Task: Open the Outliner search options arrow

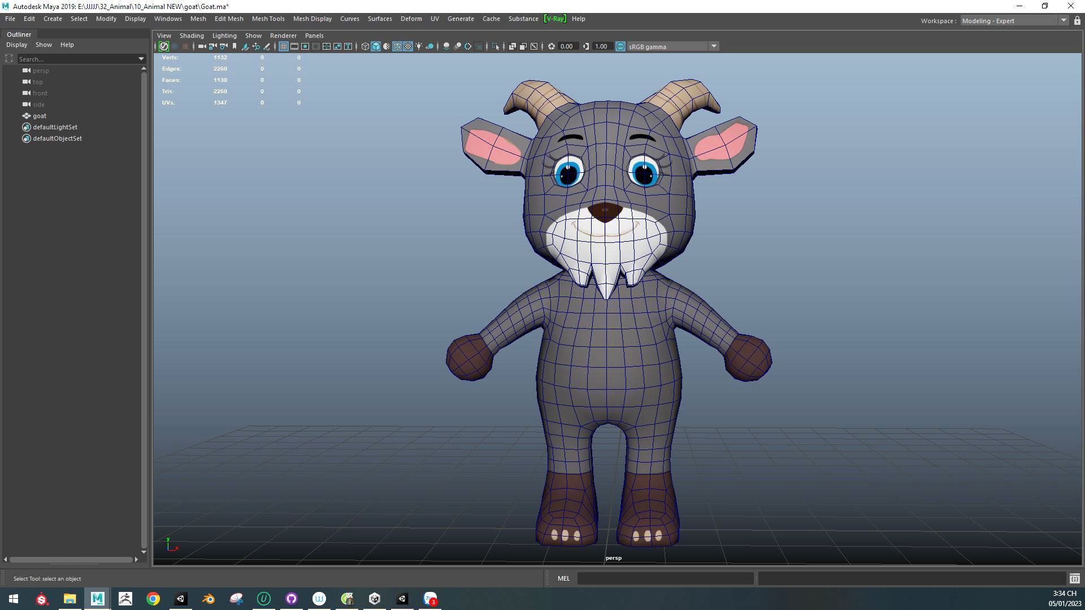Action: tap(141, 59)
